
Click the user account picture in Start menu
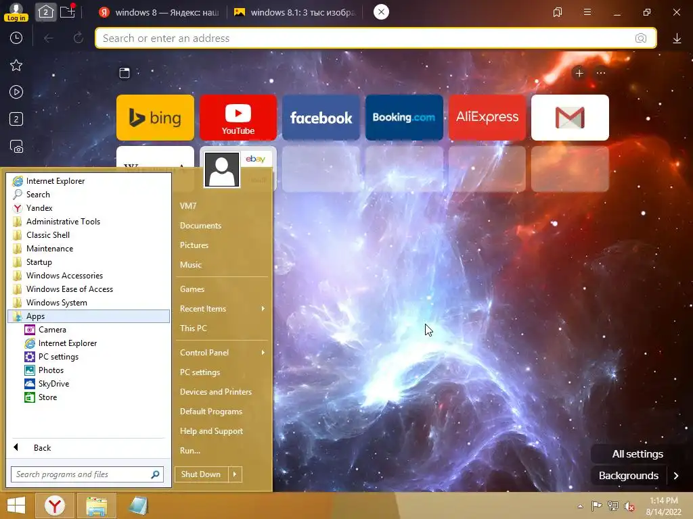[x=222, y=170]
